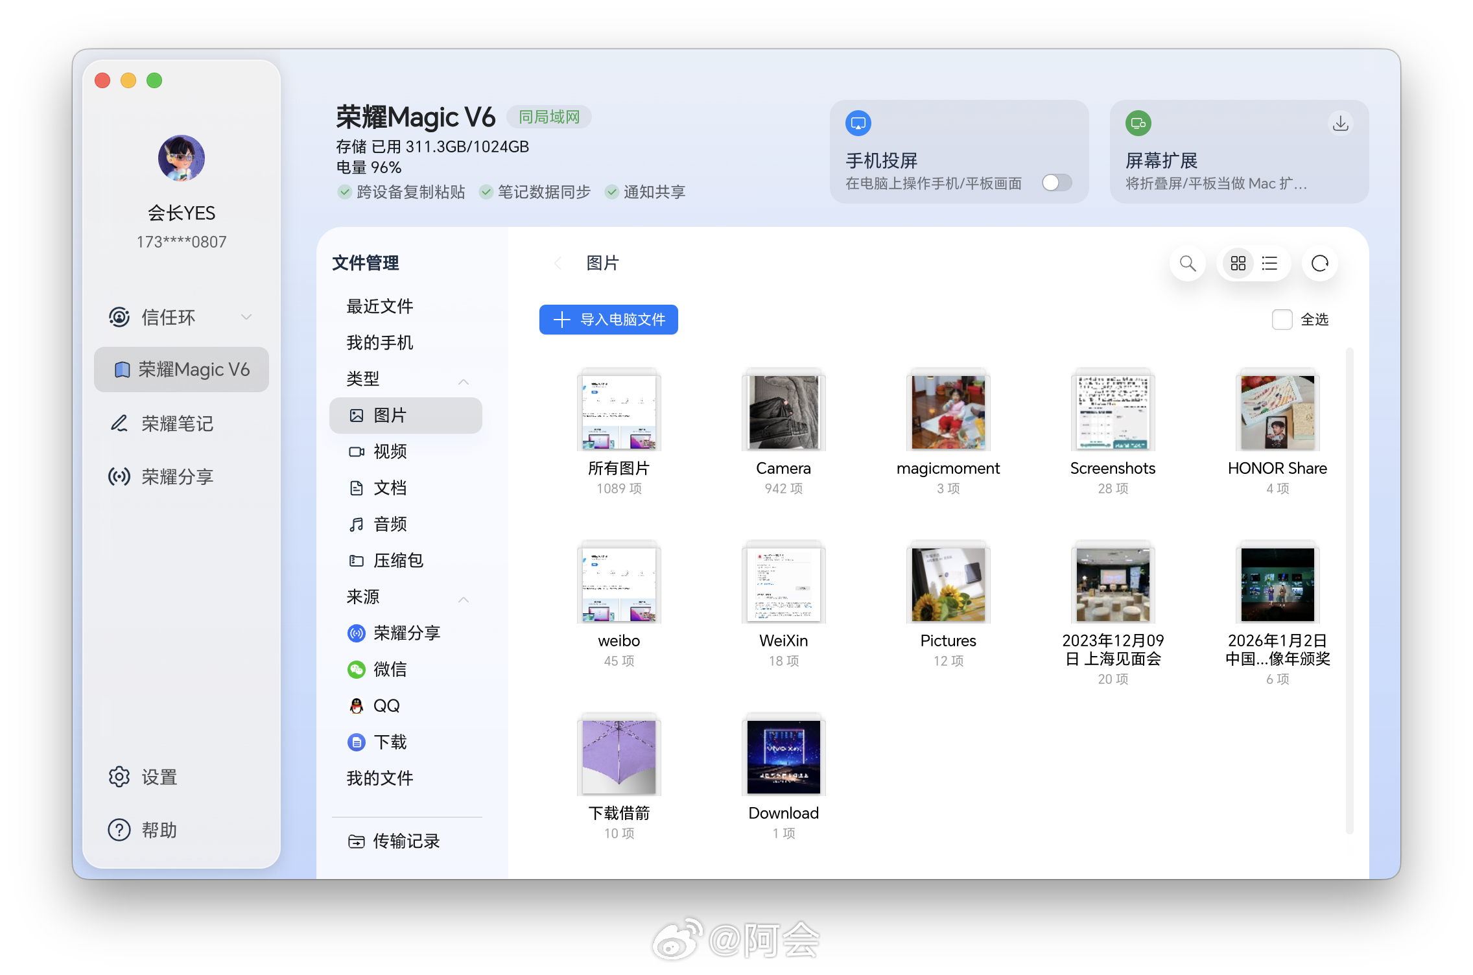Enable the 手机投屏 switch

[x=1057, y=183]
